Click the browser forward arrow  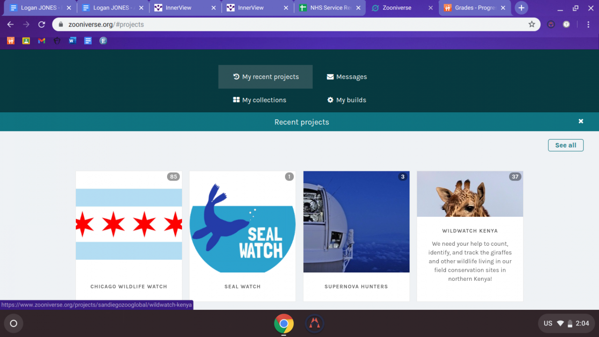tap(26, 24)
